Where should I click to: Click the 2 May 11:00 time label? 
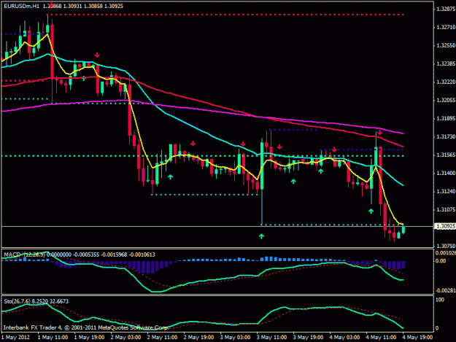[x=162, y=338]
